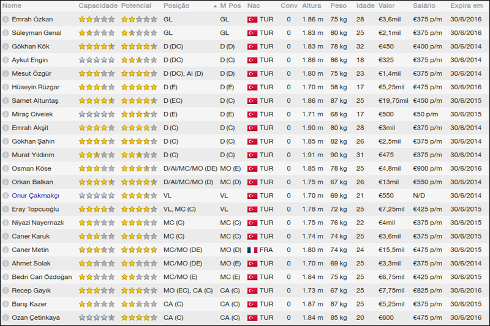Image resolution: width=490 pixels, height=326 pixels.
Task: Click info icon beside Samet Altuntaş
Action: [x=6, y=101]
